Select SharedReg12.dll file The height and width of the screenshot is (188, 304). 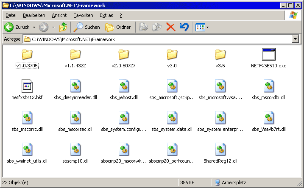tap(220, 153)
